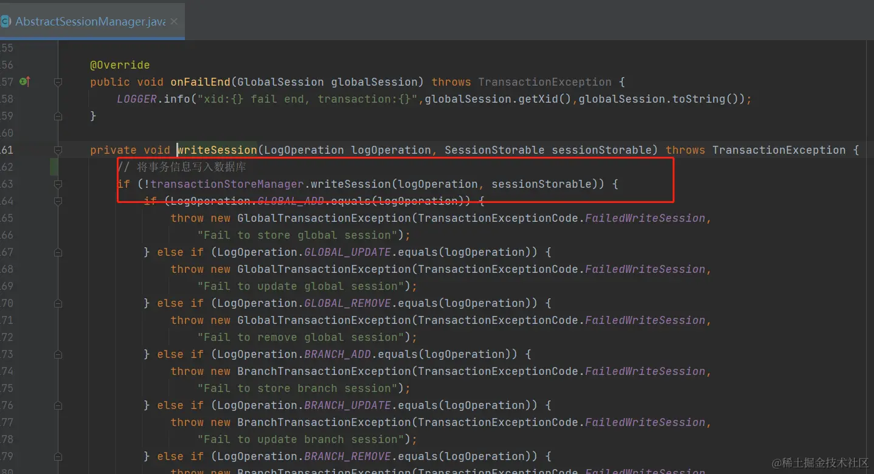Click the "Fail to remove global session" string
This screenshot has height=474, width=874.
pos(301,337)
